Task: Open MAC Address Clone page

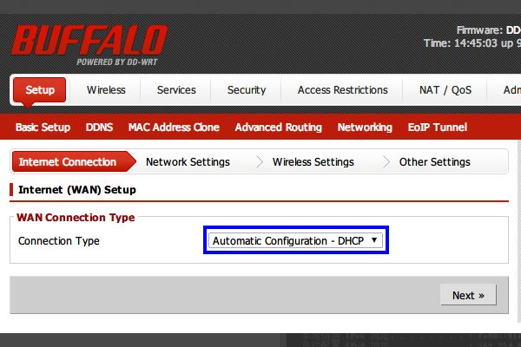Action: [174, 128]
